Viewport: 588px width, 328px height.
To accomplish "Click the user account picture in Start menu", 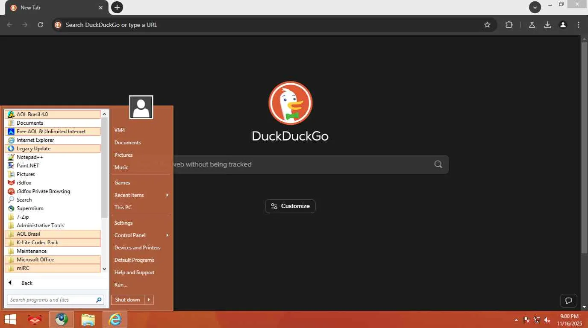I will tap(141, 107).
